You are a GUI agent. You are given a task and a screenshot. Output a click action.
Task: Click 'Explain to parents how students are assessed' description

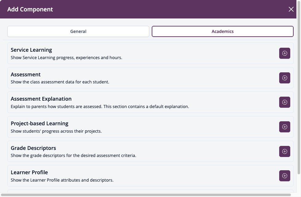[100, 107]
